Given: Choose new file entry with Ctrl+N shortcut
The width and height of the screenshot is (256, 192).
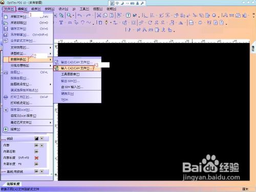Looking at the screenshot, I should (x=28, y=17).
